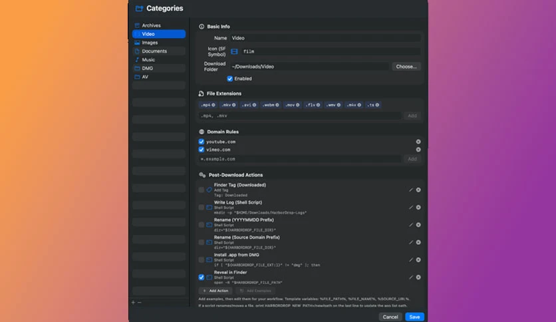Delete the Install .app from DMG action
Screen dimensions: 556x322
(418, 260)
